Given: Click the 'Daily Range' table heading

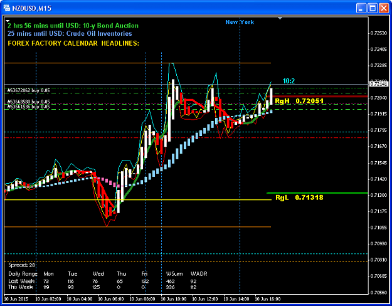Looking at the screenshot, I should [23, 274].
